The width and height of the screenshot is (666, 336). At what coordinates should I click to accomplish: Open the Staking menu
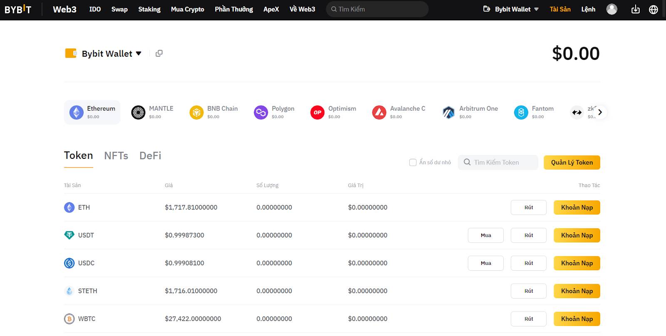pos(149,9)
